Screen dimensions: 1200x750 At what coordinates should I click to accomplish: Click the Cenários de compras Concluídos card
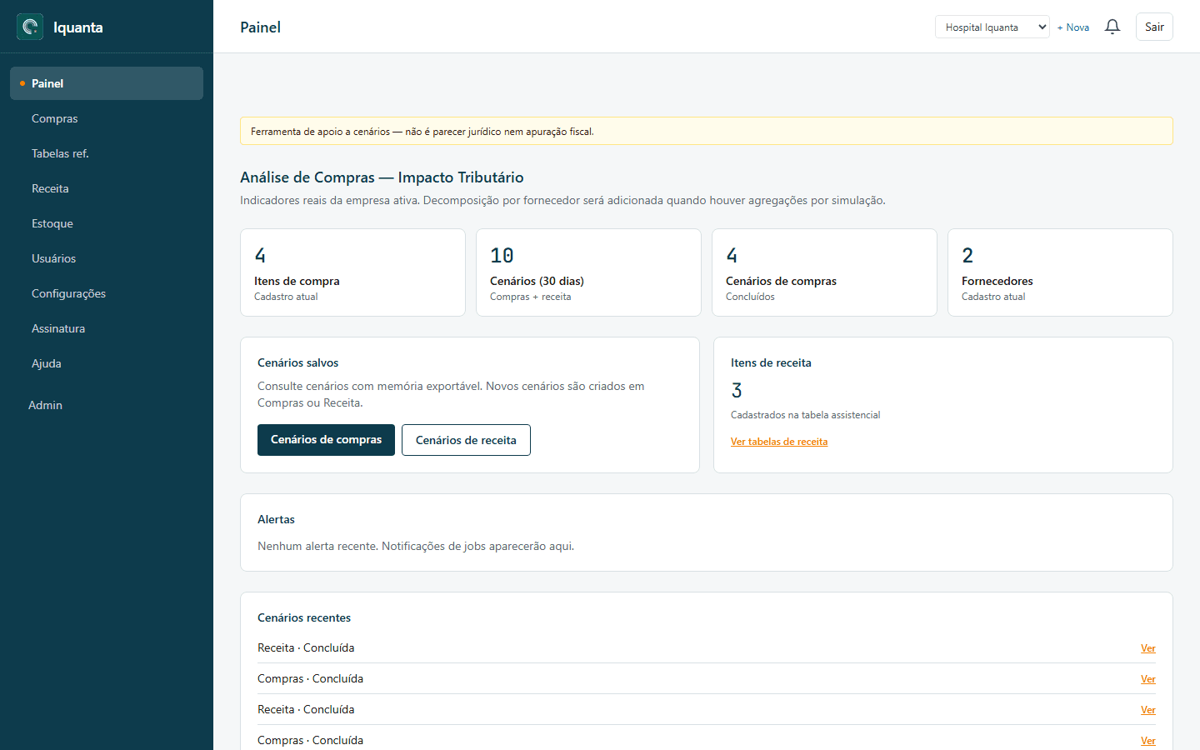pyautogui.click(x=824, y=272)
